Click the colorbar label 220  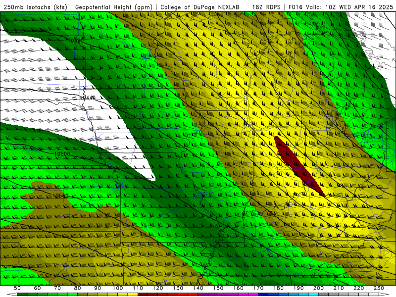pyautogui.click(x=359, y=288)
